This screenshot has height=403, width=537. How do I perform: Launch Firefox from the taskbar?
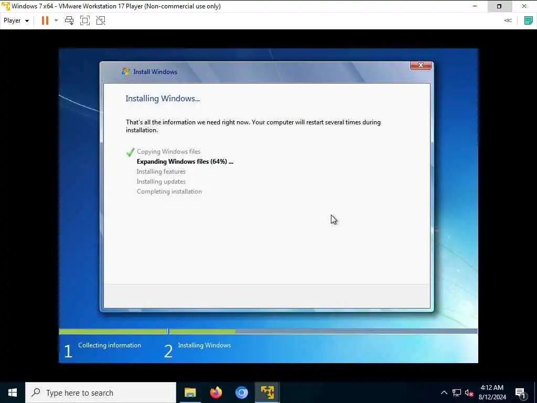[216, 393]
